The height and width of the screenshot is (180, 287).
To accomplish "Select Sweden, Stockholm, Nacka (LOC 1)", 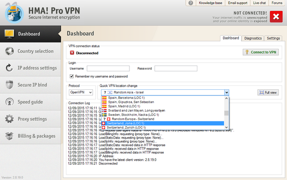I will 163,115.
